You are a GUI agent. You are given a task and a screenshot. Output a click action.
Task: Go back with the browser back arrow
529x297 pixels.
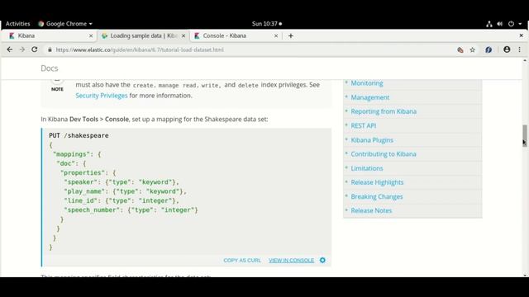point(9,49)
